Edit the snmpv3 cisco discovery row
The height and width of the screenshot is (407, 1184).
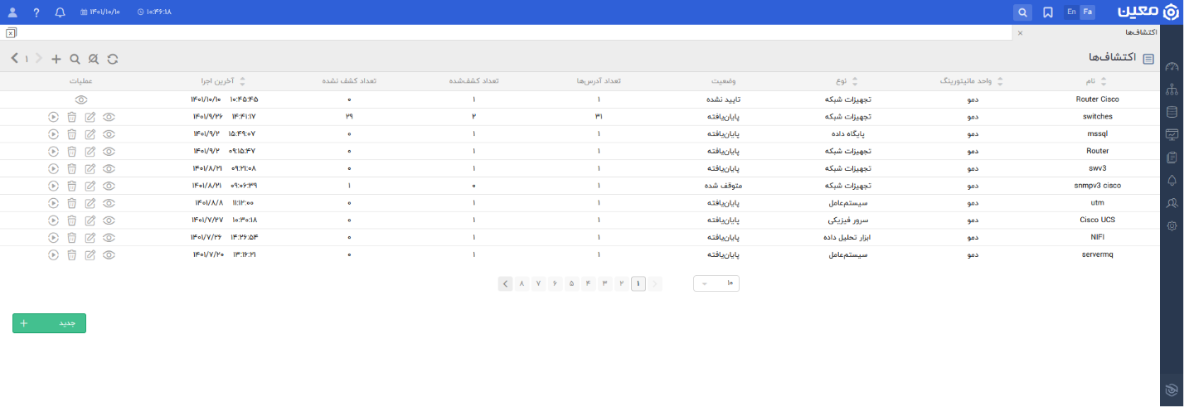[x=90, y=186]
